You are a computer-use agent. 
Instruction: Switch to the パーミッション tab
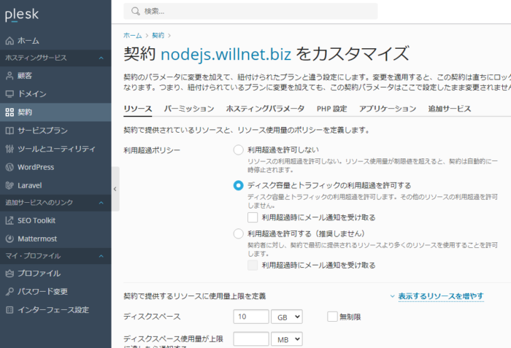coord(188,109)
